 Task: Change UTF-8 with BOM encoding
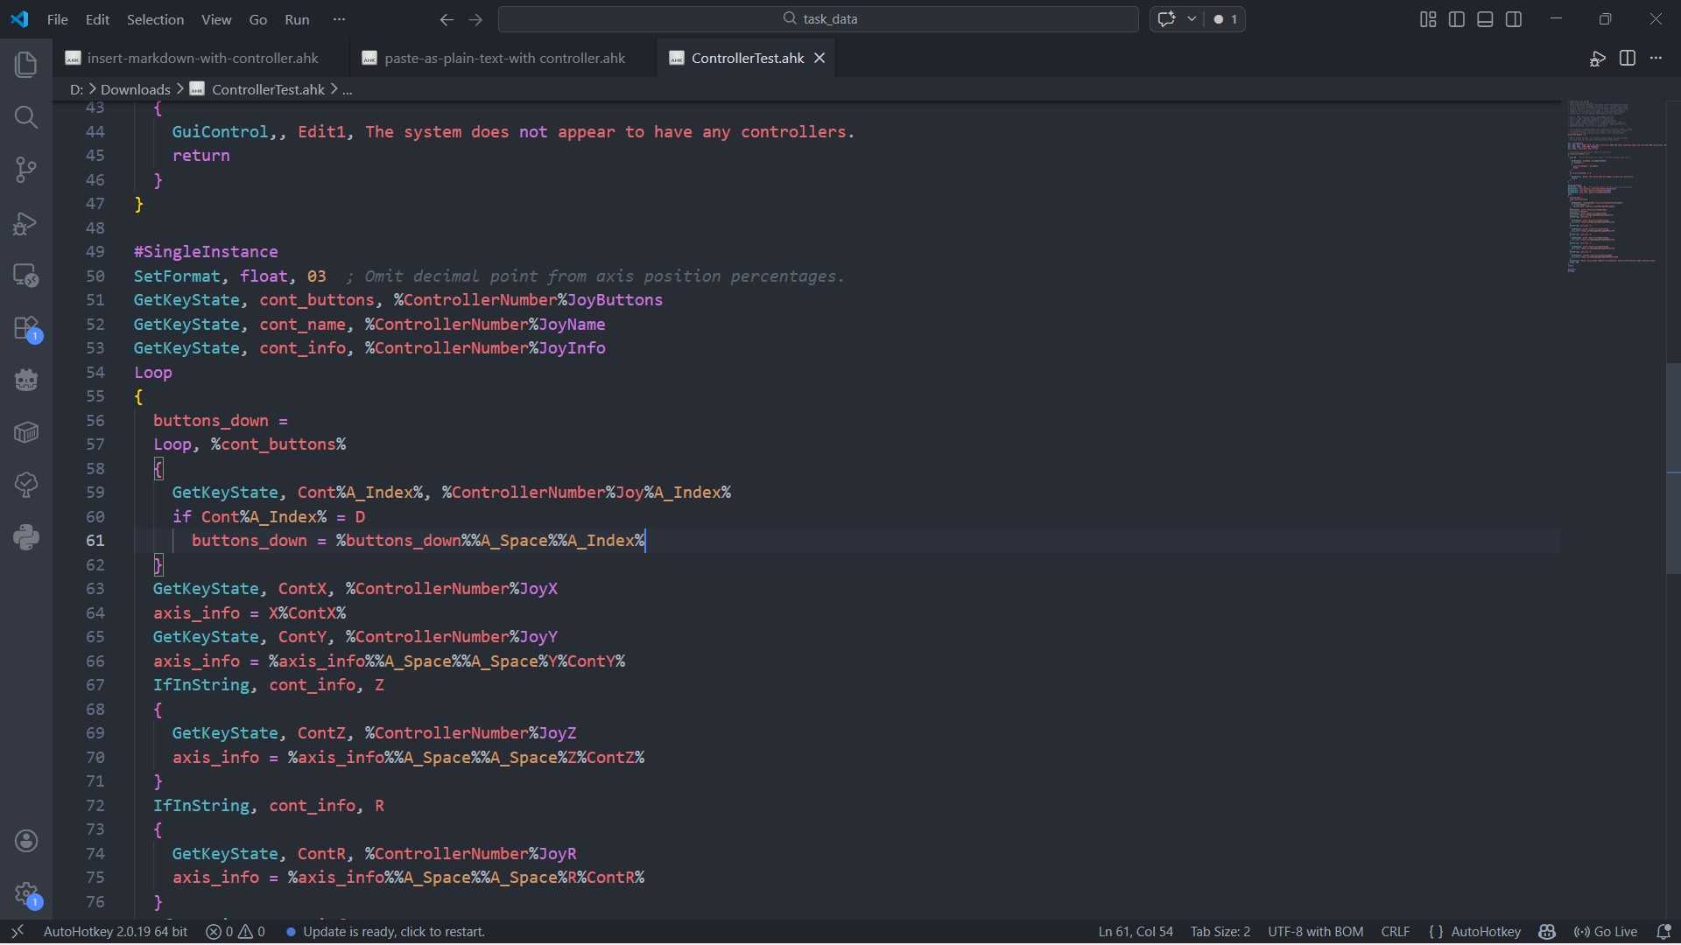[x=1315, y=932]
